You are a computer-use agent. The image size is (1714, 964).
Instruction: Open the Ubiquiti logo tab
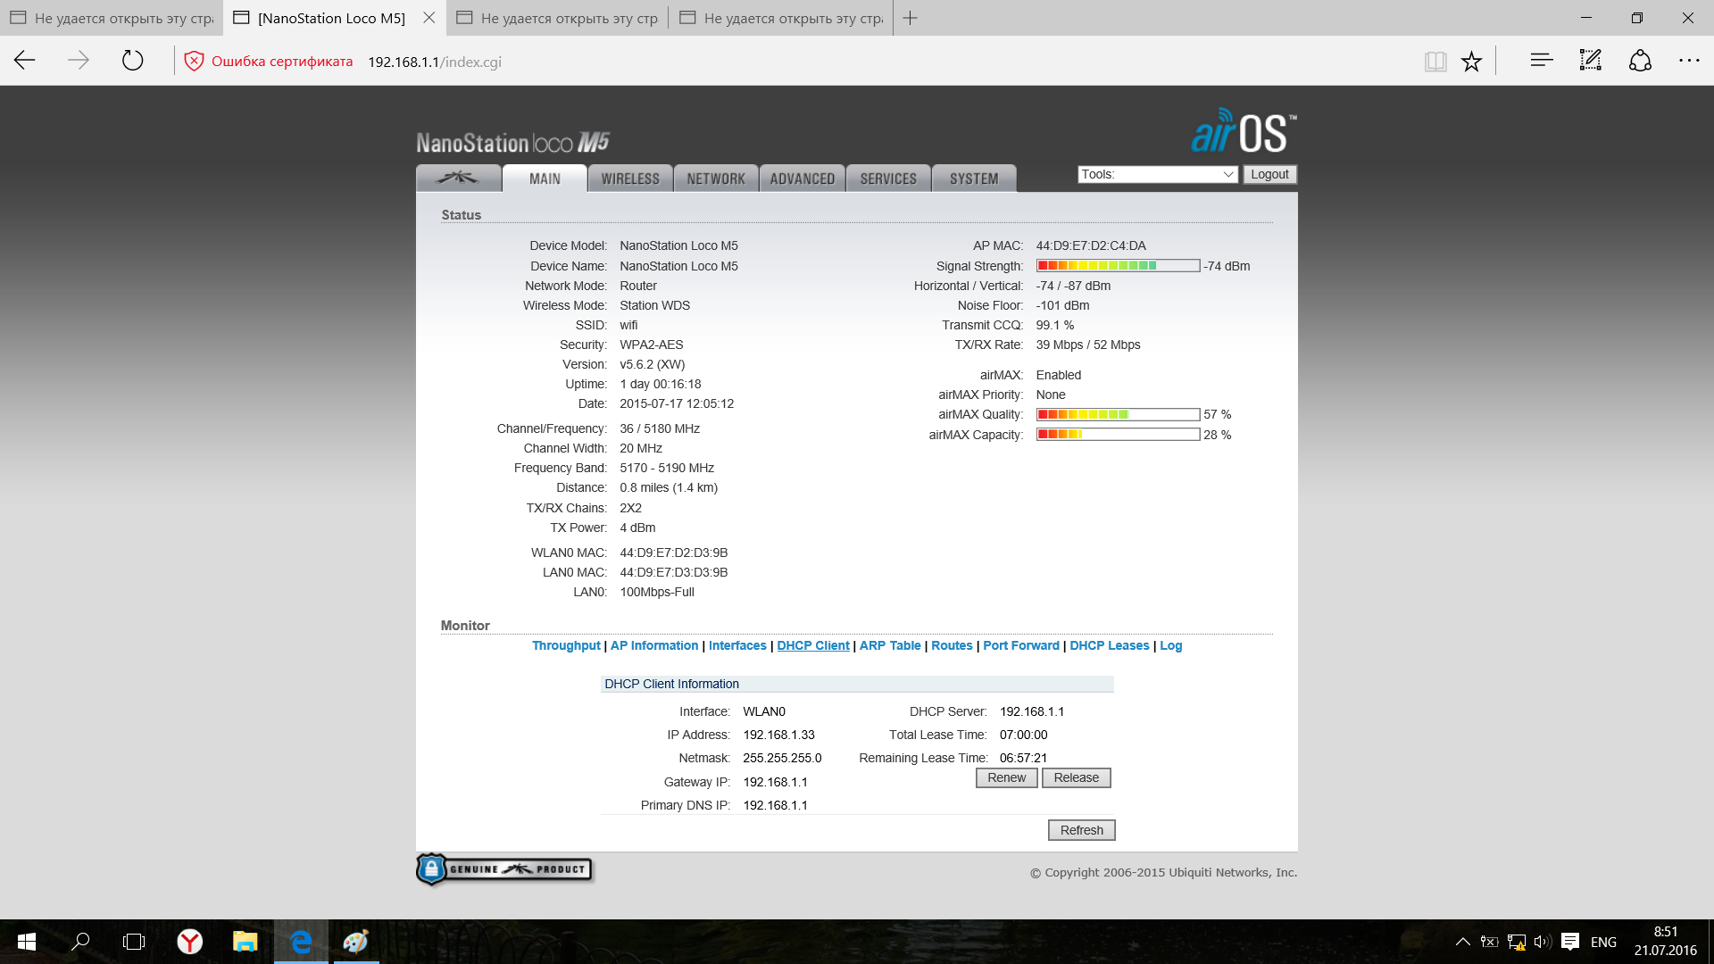(458, 178)
